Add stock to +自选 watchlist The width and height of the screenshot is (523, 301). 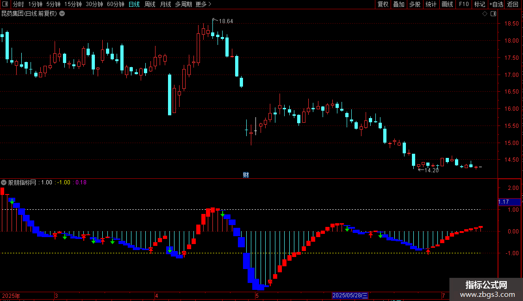coord(496,4)
